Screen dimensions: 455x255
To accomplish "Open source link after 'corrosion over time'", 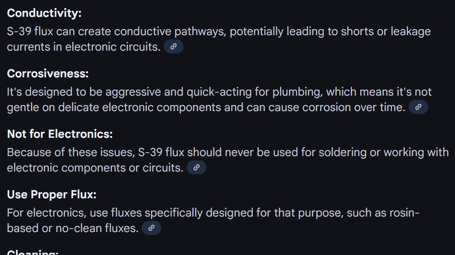I will point(418,107).
